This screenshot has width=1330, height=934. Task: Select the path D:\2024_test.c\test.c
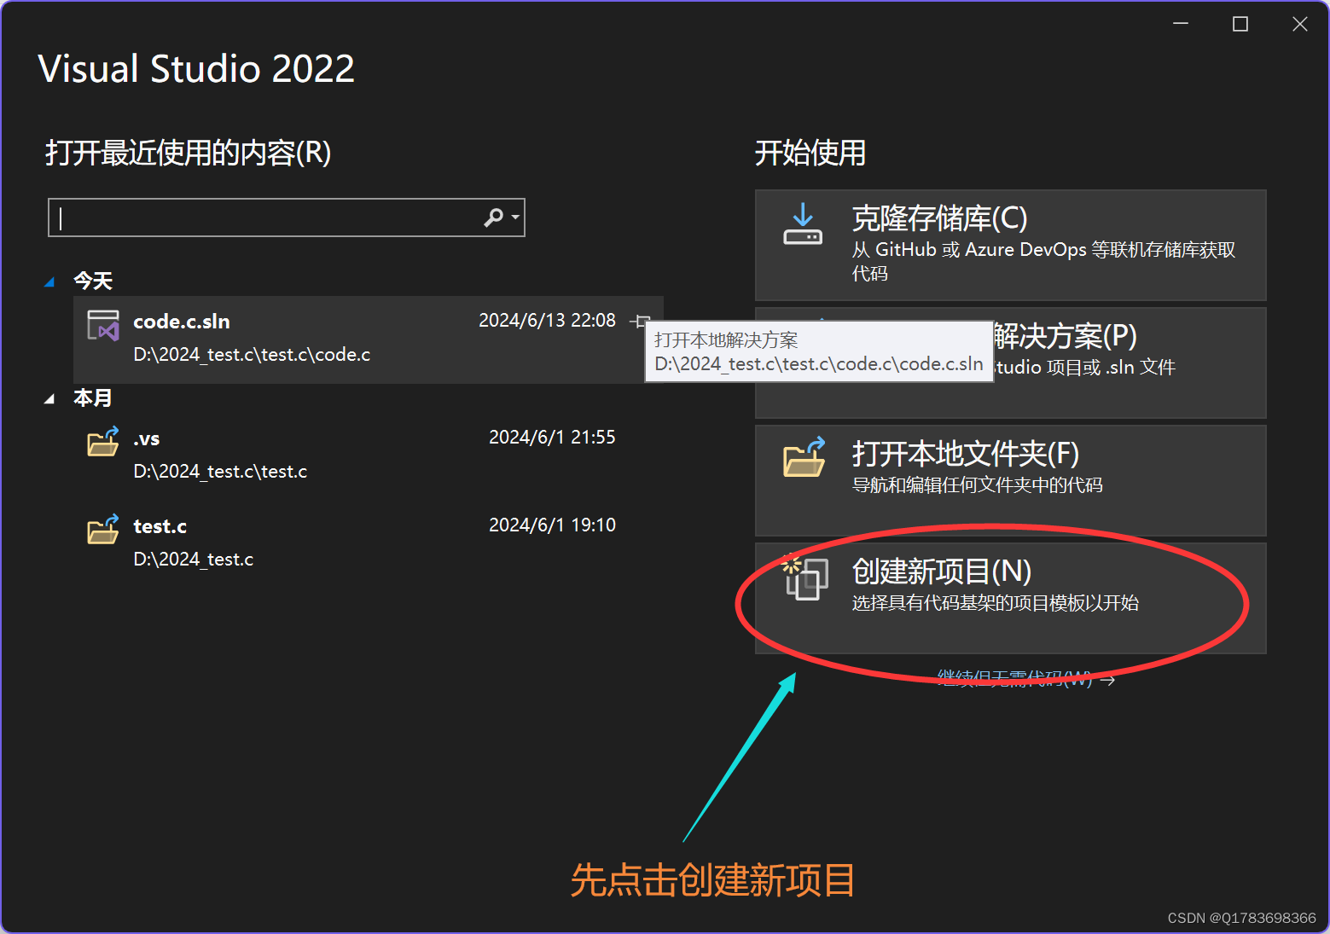(x=220, y=472)
